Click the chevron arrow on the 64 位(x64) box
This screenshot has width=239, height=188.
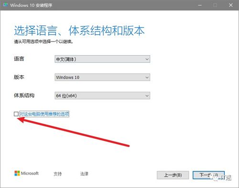147,96
